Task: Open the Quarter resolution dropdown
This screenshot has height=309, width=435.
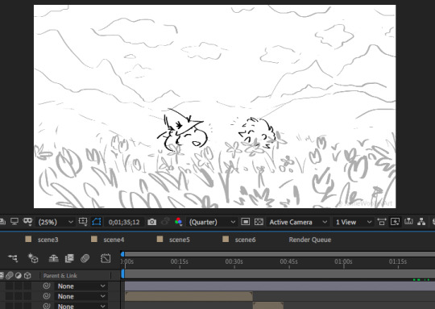Action: 212,222
